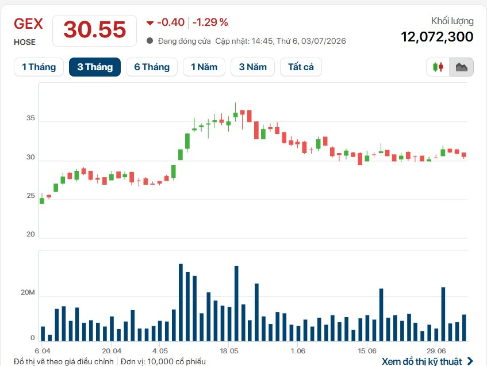Image resolution: width=487 pixels, height=366 pixels.
Task: Switch to candlestick chart view icon
Action: pos(438,67)
